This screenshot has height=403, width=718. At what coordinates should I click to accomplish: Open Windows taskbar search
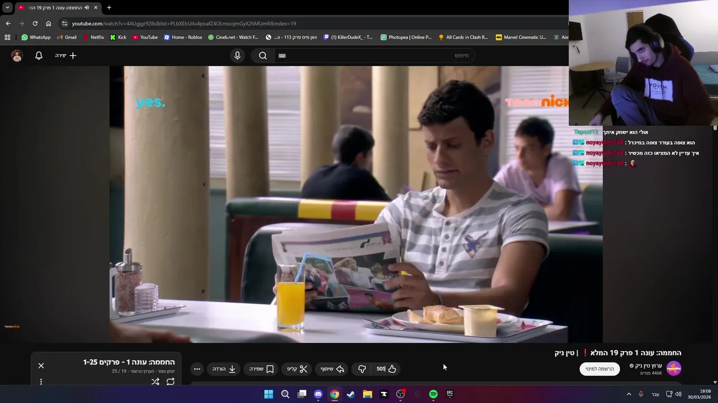click(285, 394)
